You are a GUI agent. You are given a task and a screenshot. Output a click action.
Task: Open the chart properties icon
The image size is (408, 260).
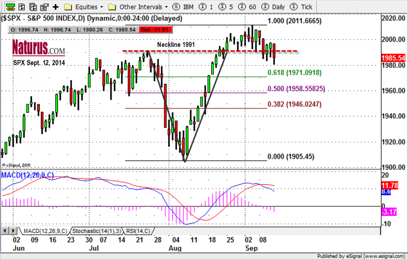tap(45, 7)
